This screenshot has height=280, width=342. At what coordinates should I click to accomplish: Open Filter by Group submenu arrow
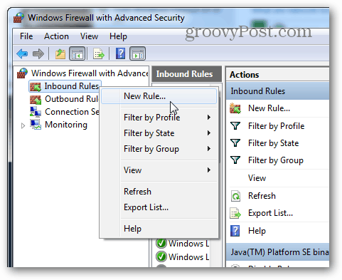point(209,149)
